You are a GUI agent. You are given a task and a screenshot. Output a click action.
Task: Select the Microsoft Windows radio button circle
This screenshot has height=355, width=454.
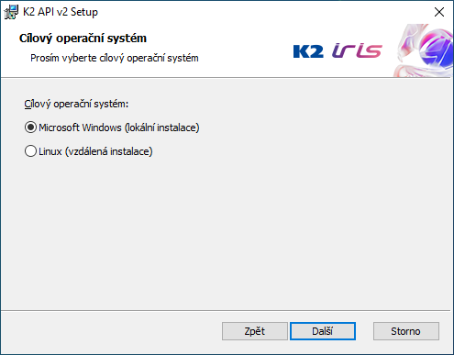click(30, 128)
